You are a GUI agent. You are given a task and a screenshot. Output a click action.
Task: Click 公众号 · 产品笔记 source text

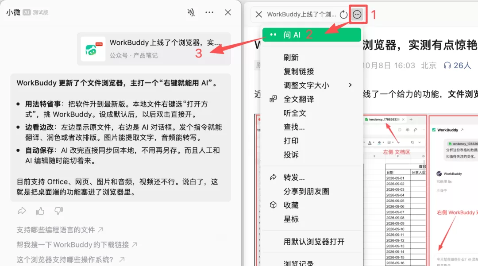click(134, 55)
